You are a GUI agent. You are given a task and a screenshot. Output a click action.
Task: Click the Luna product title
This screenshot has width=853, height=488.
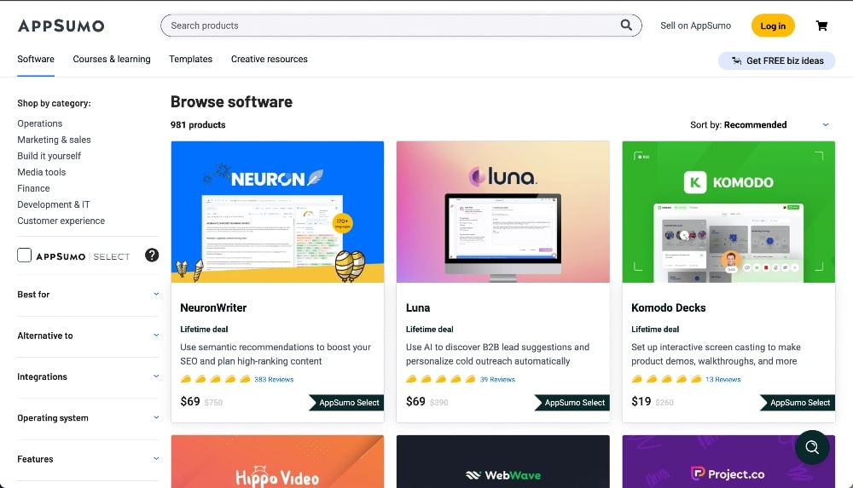[x=418, y=307]
